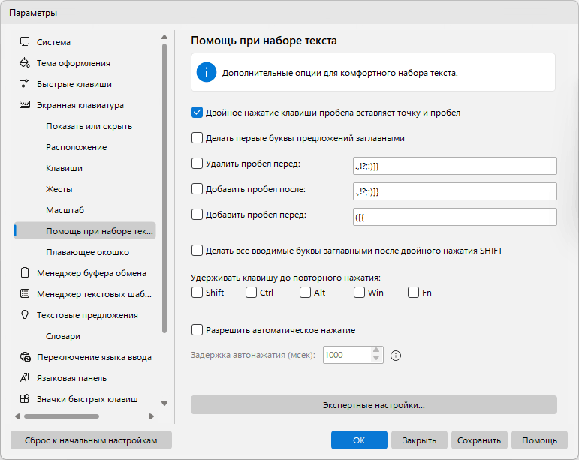Screen dimensions: 579x460
Task: Click Сброс к начальным настройкам button
Action: coord(91,440)
